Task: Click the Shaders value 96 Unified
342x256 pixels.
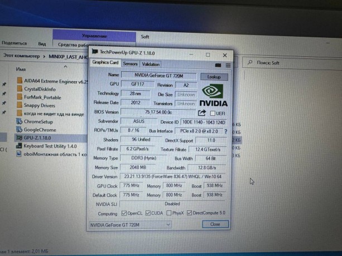Action: pos(141,140)
